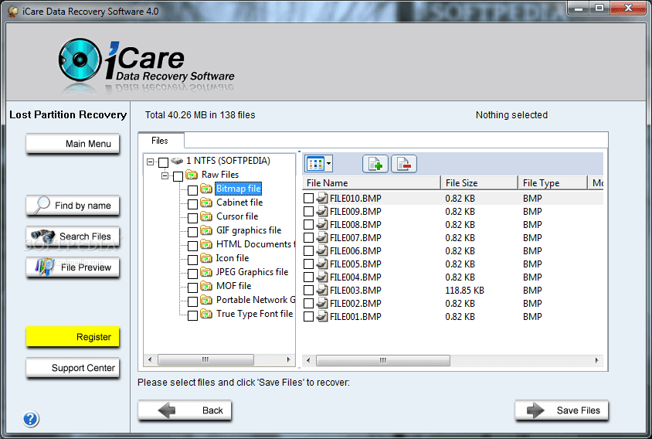Open the help question mark icon

(x=30, y=419)
